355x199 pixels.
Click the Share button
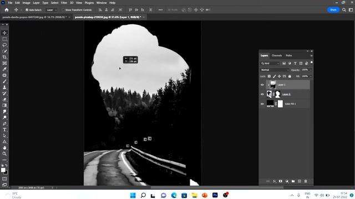[333, 10]
